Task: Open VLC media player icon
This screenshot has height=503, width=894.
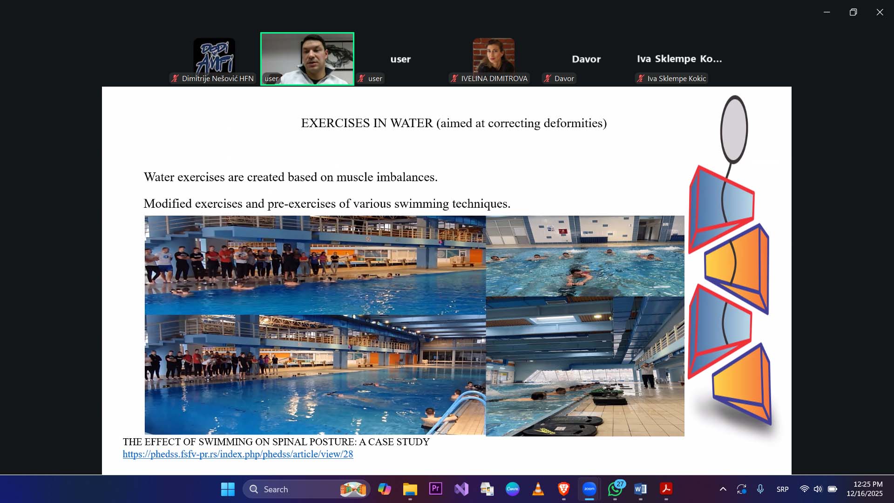Action: pos(538,489)
